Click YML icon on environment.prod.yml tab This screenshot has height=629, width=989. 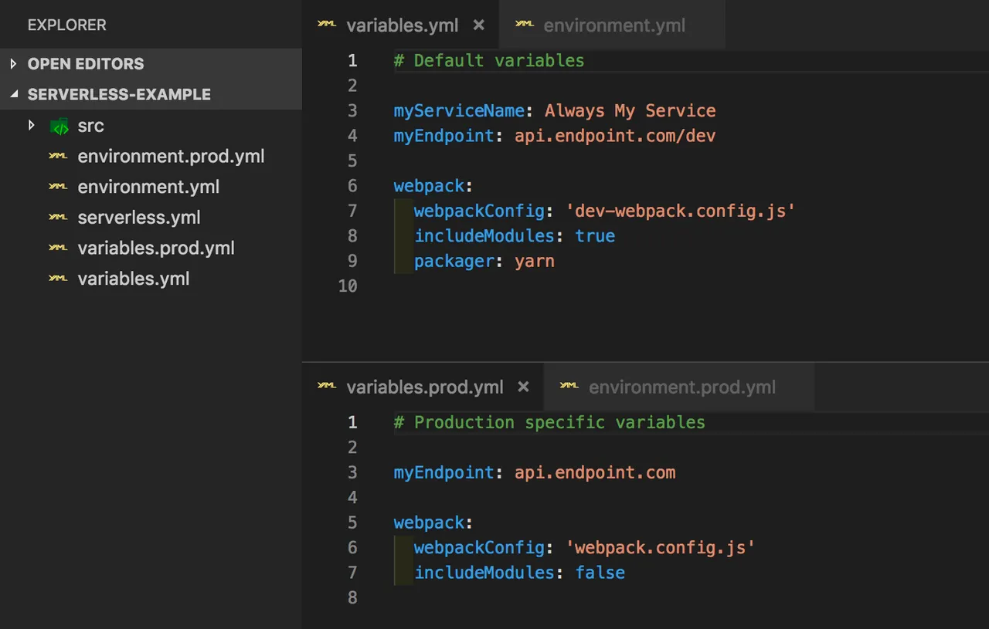click(x=569, y=385)
